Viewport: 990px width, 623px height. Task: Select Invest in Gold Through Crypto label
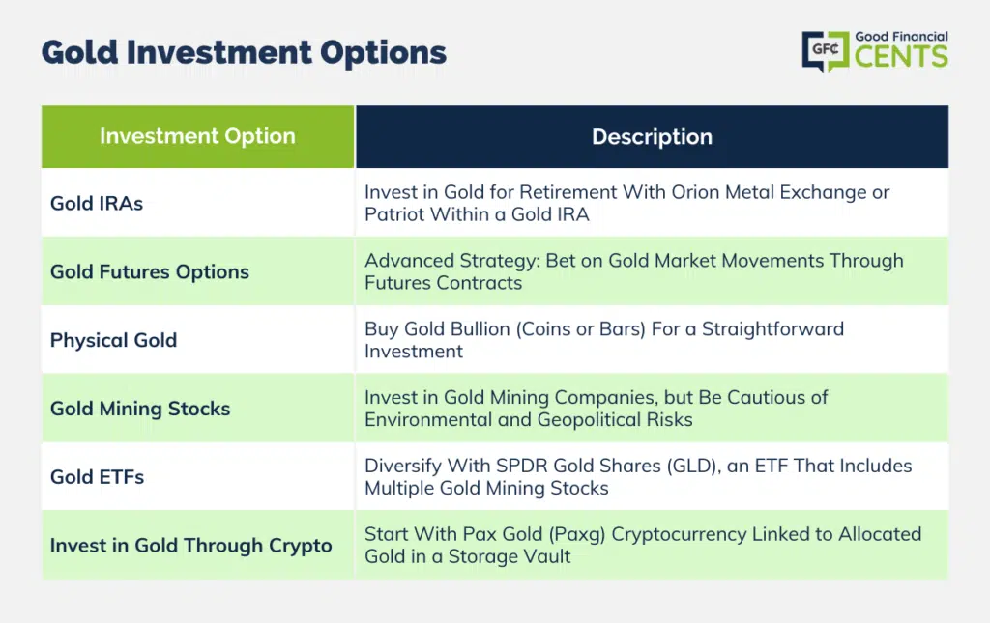[190, 546]
